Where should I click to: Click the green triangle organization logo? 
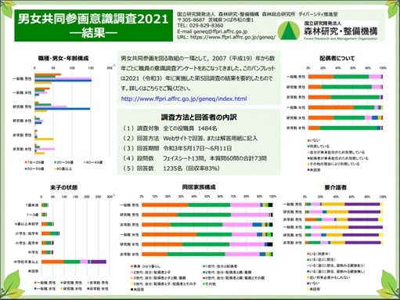(x=288, y=31)
